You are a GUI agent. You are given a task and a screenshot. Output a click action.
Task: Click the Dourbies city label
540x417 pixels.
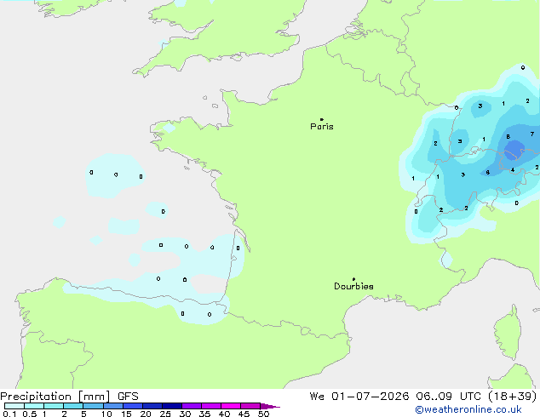[353, 286]
